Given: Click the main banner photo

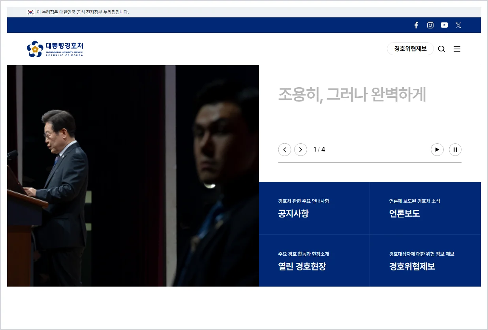Looking at the screenshot, I should click(x=133, y=176).
